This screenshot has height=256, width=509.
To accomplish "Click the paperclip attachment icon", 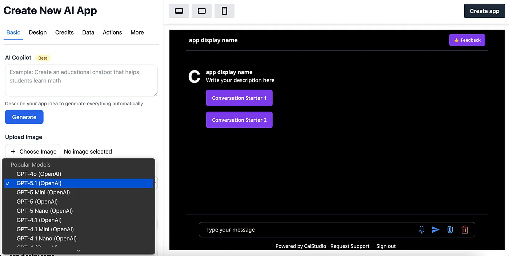I will [450, 229].
